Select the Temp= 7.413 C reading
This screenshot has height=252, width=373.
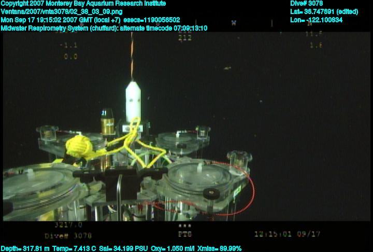pos(74,248)
